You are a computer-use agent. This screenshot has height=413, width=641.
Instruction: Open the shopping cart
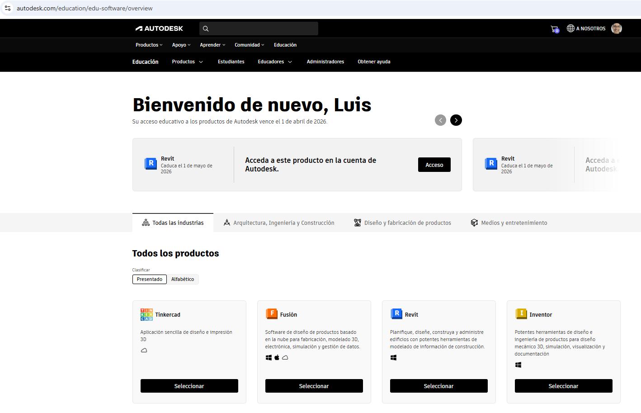pos(555,29)
